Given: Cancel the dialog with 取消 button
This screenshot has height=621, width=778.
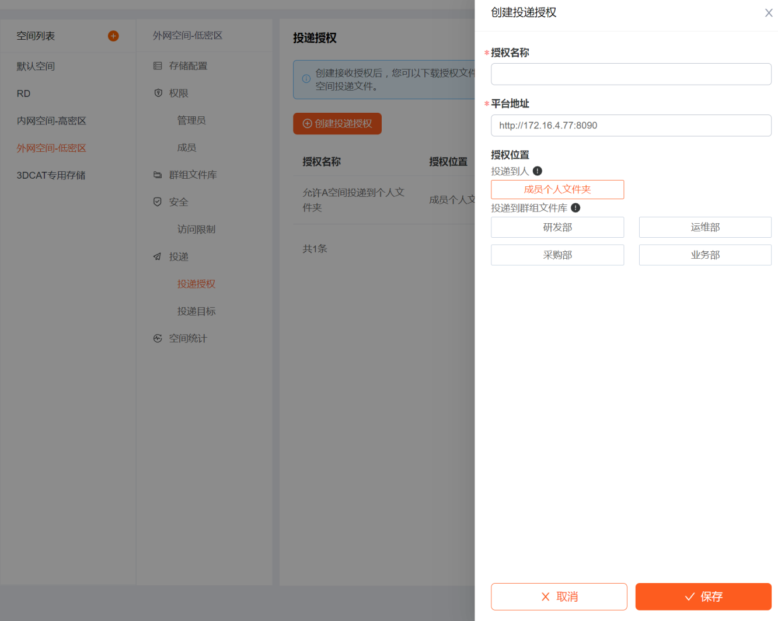Looking at the screenshot, I should (x=559, y=596).
